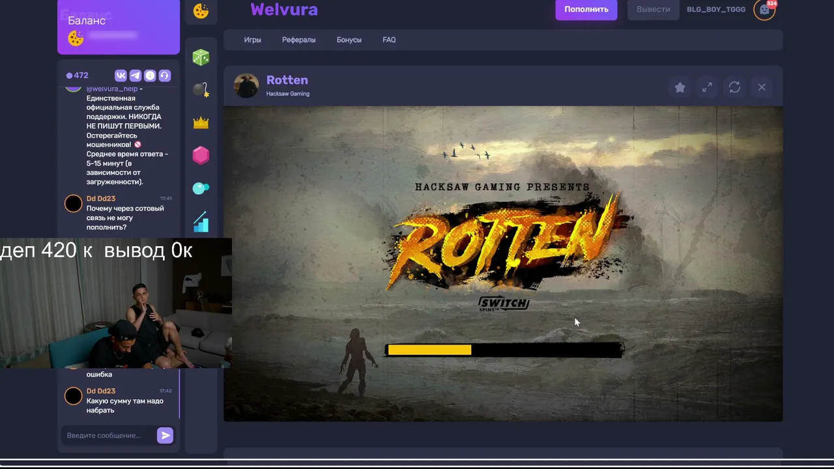Image resolution: width=834 pixels, height=469 pixels.
Task: Click the Dd Dd23 username at 17:41
Action: pyautogui.click(x=101, y=199)
